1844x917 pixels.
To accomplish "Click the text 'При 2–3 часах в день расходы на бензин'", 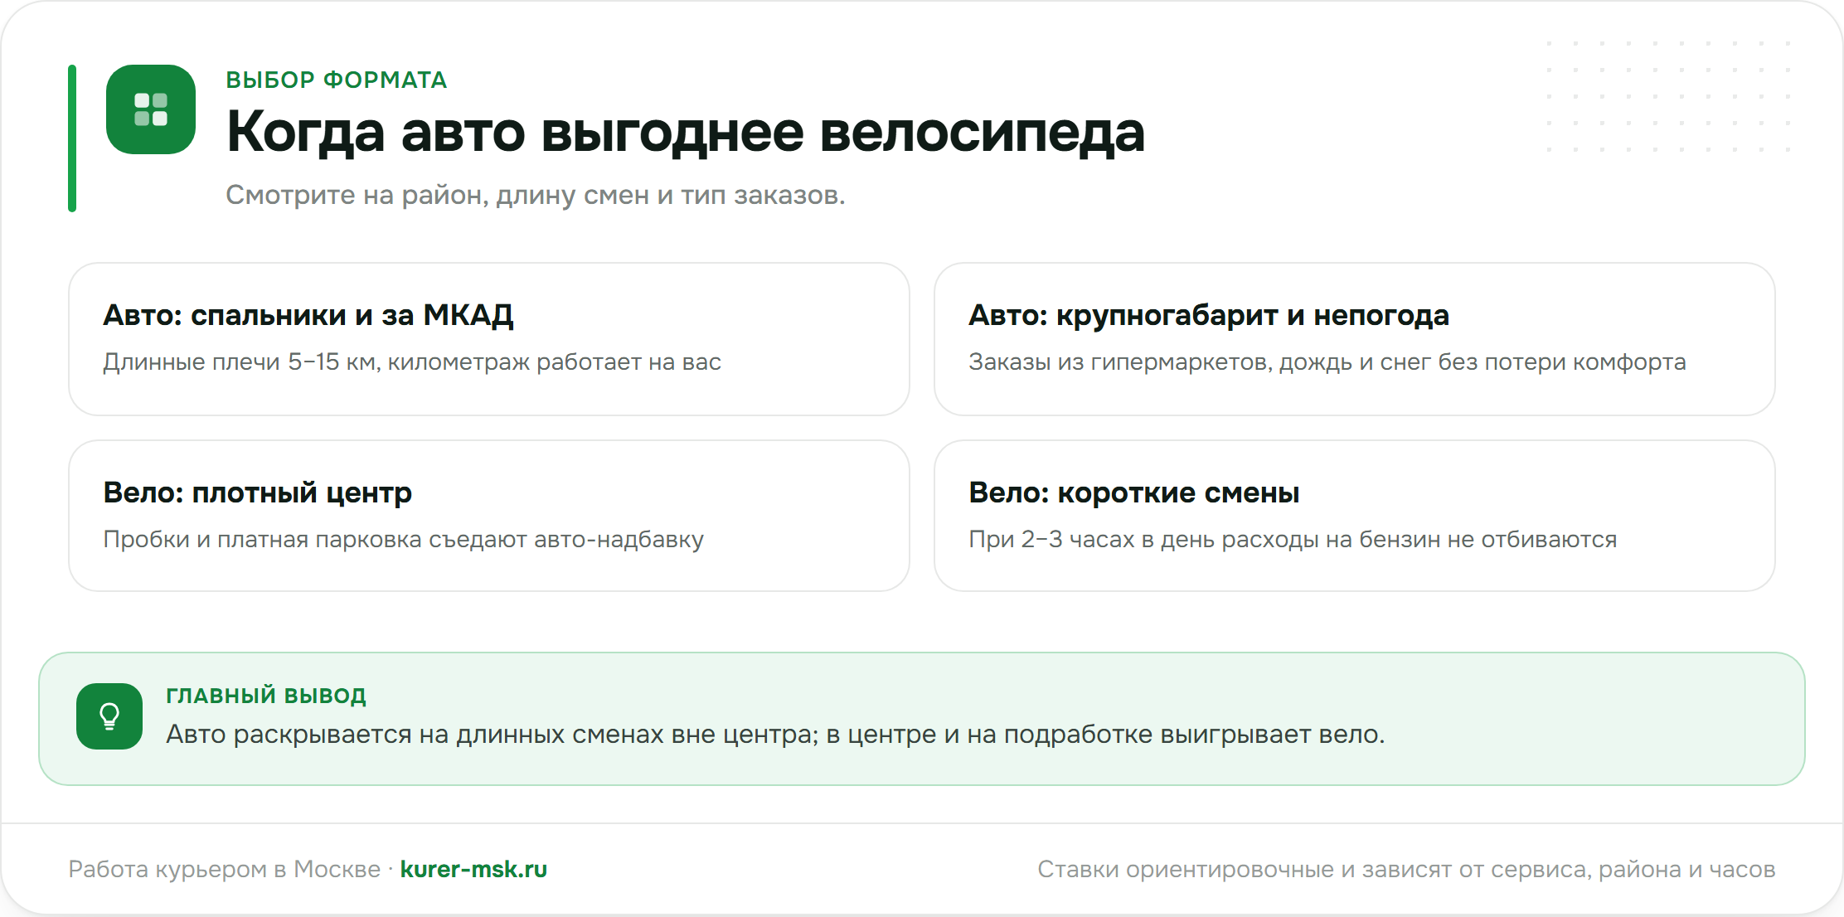I will (x=1205, y=540).
